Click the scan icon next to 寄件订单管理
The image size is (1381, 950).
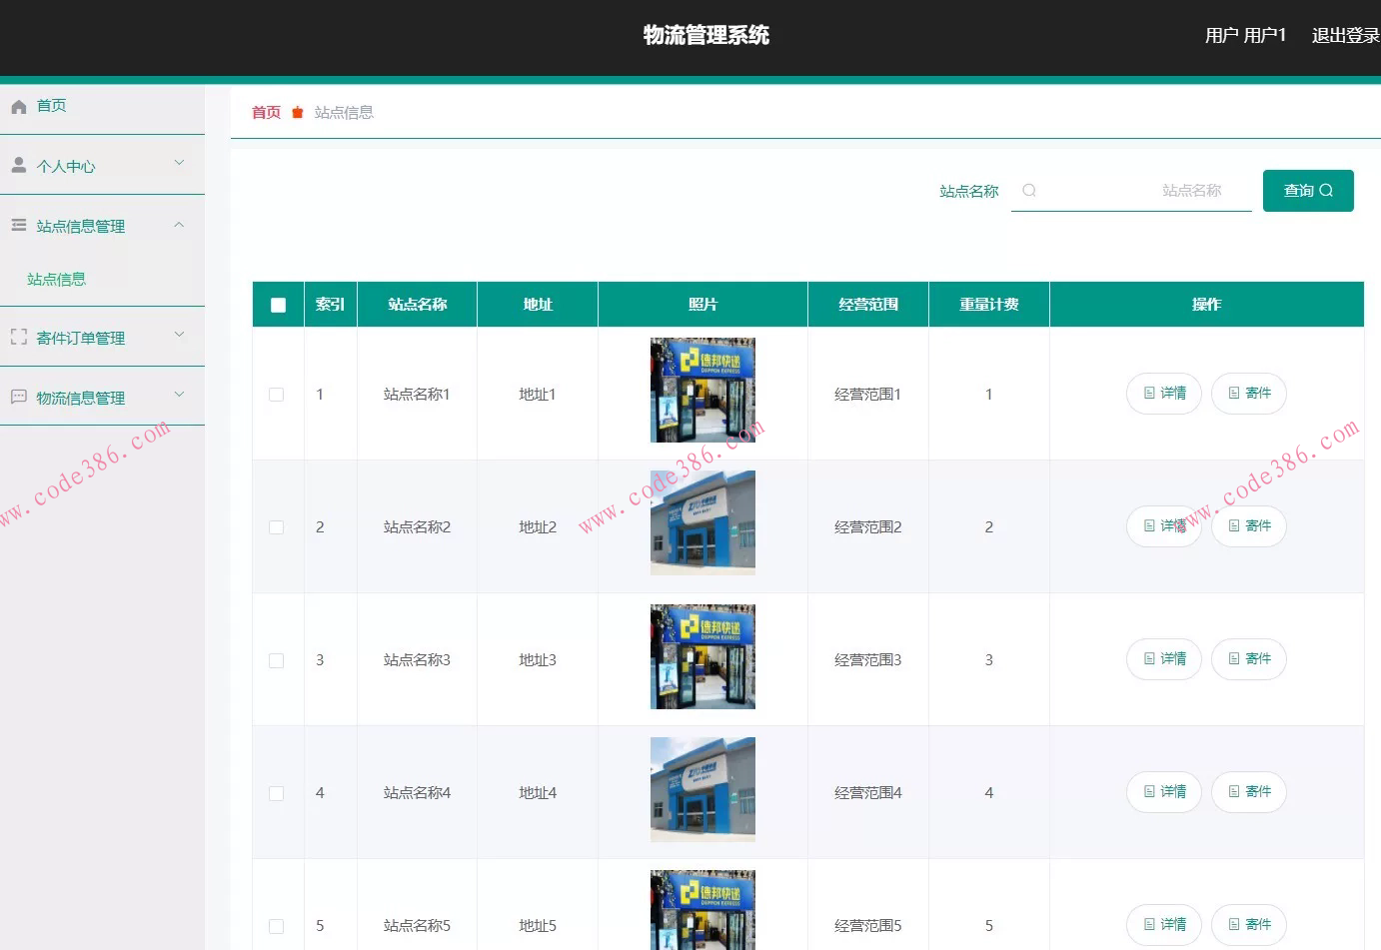(18, 337)
